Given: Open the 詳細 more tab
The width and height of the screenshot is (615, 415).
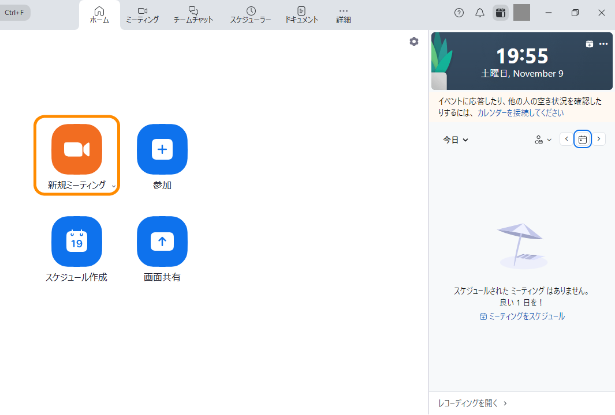Looking at the screenshot, I should pyautogui.click(x=343, y=15).
